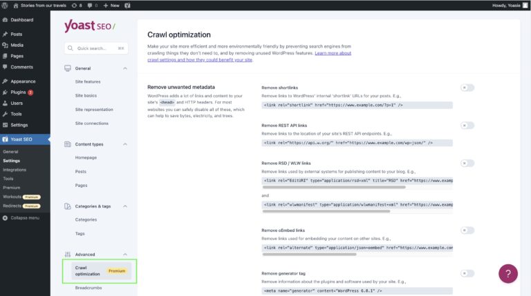This screenshot has width=531, height=296.
Task: Open Workouts Premium submenu item
Action: pyautogui.click(x=21, y=197)
